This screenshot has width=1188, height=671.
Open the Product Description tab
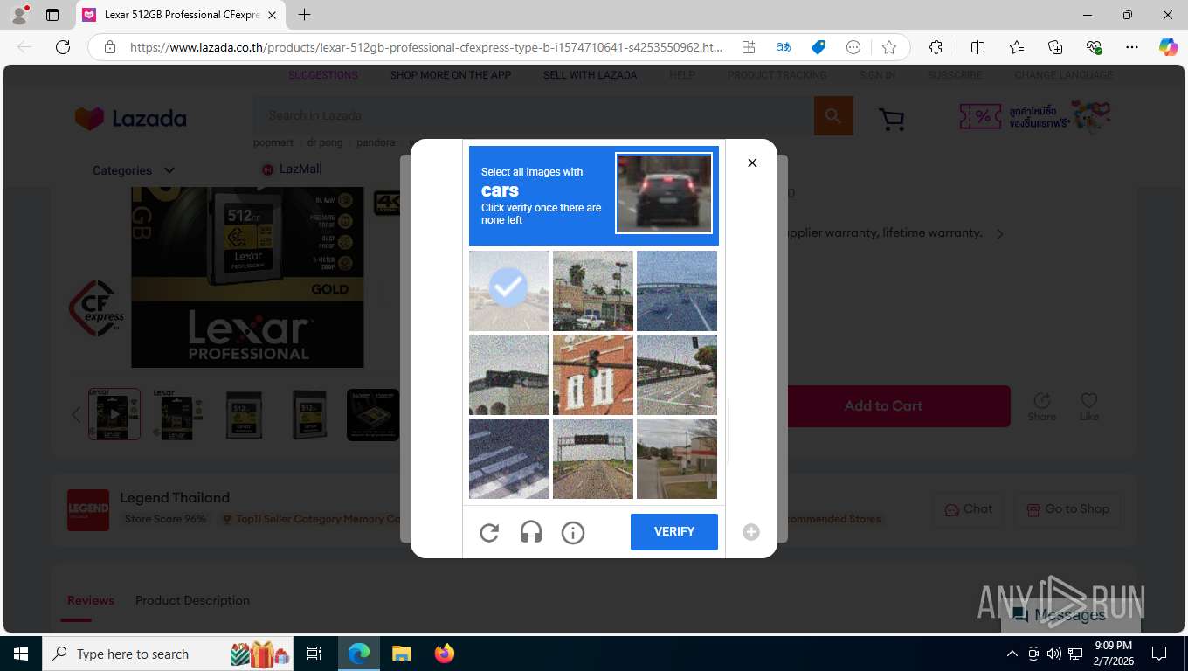tap(192, 600)
